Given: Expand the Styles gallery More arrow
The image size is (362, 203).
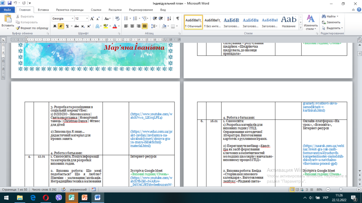Looking at the screenshot, I should [301, 28].
